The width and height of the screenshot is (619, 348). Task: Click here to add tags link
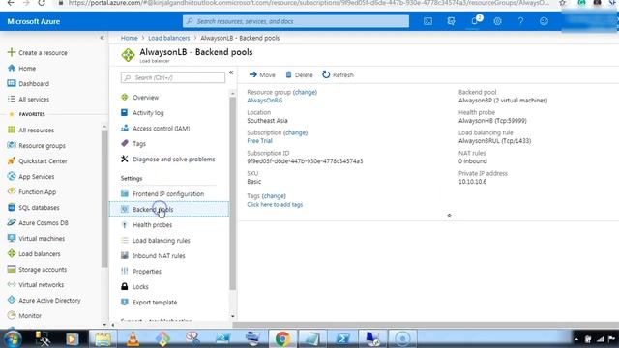pos(275,204)
